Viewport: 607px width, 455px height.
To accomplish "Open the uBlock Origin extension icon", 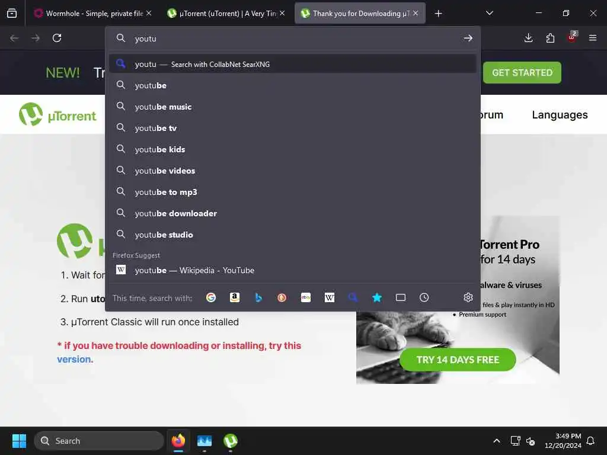I will [572, 37].
